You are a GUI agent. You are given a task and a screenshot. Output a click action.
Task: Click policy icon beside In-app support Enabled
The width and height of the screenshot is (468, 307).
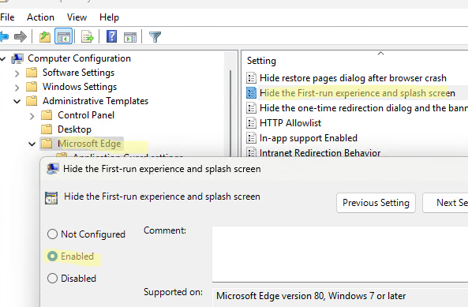click(x=251, y=138)
